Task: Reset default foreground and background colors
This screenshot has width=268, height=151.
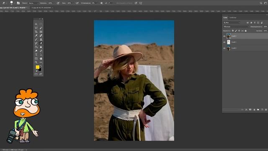Action: pos(36,71)
